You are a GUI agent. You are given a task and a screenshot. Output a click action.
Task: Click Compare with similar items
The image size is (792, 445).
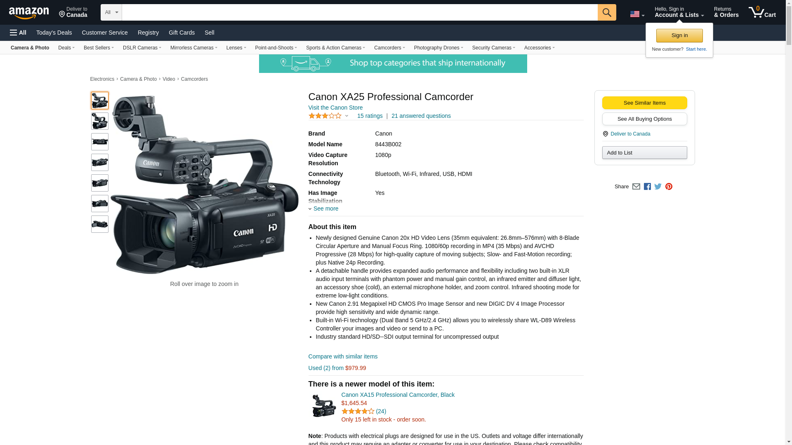point(343,356)
